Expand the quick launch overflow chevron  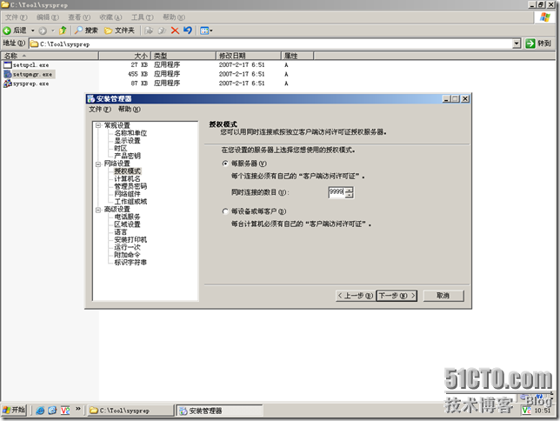[x=78, y=409]
